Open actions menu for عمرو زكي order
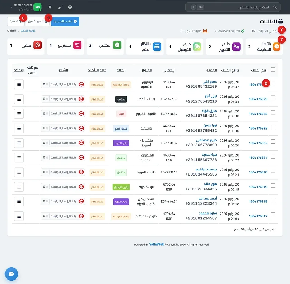 click(19, 84)
